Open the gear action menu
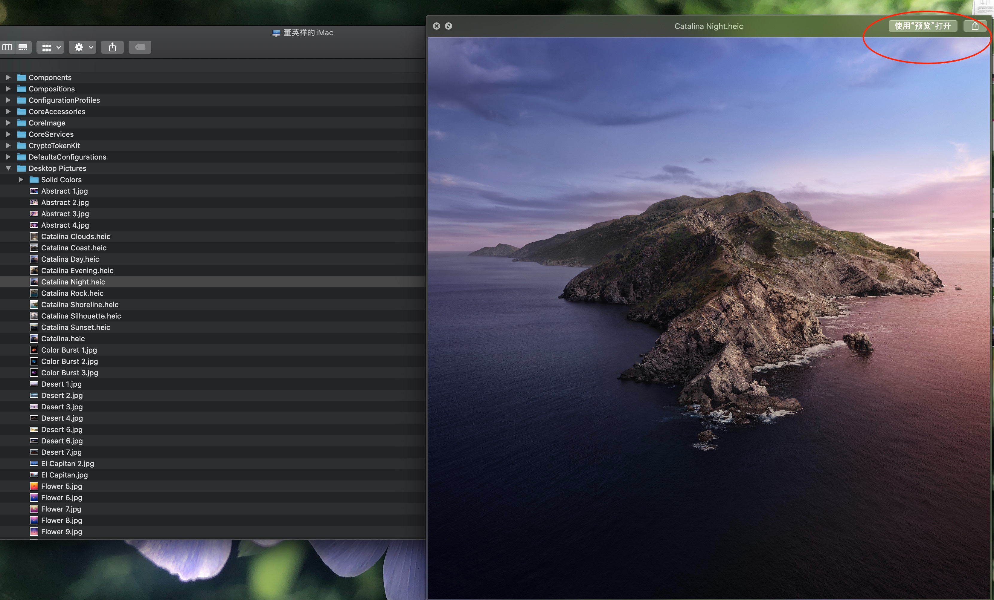This screenshot has width=994, height=600. (83, 47)
